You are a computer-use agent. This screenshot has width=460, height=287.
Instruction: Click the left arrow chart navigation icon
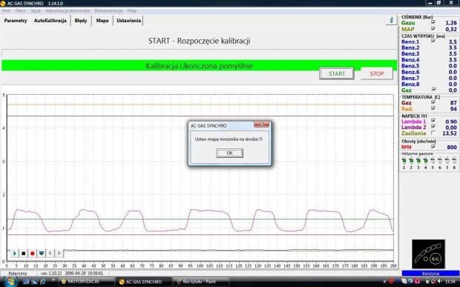coord(50,254)
